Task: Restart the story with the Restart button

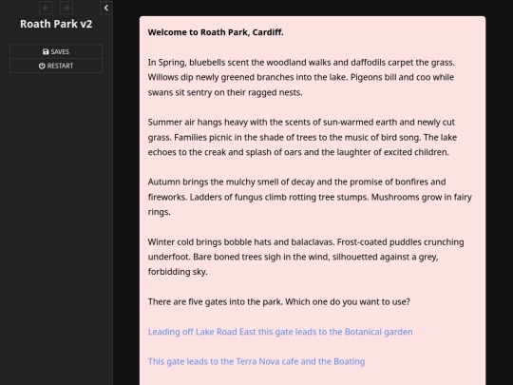Action: pyautogui.click(x=56, y=66)
